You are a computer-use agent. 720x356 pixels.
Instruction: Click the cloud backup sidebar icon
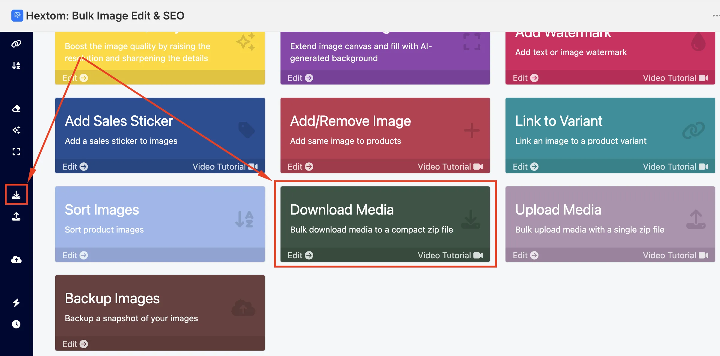tap(16, 260)
